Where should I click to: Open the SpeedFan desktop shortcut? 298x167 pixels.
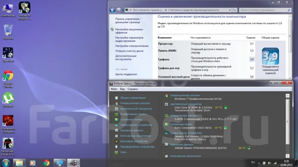[8, 54]
